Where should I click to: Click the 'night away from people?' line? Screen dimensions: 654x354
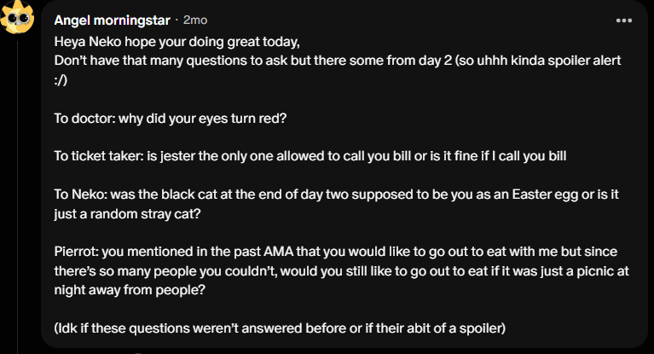(x=130, y=290)
